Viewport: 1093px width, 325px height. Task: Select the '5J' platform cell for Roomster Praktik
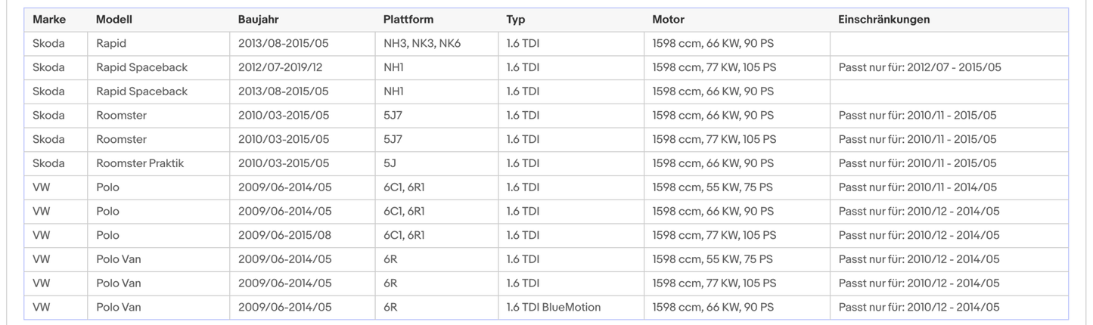tap(390, 163)
